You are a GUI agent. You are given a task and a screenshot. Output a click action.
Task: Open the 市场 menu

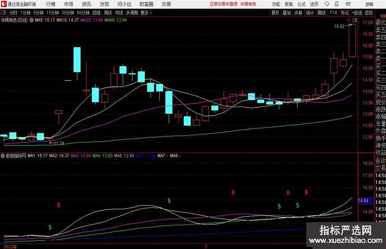pyautogui.click(x=69, y=4)
